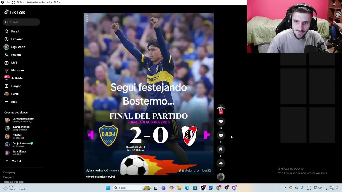This screenshot has height=192, width=342.
Task: Save the video with the bookmark icon
Action: 221,149
